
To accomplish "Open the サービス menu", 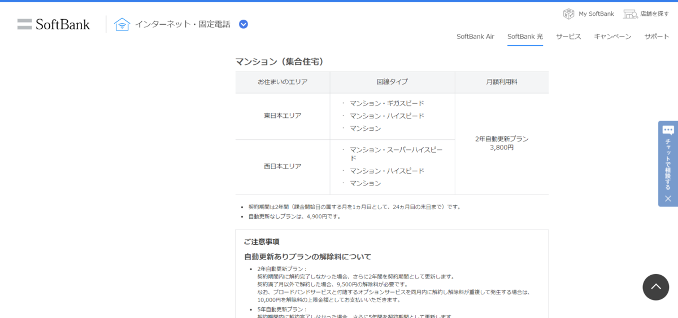I will pos(568,36).
